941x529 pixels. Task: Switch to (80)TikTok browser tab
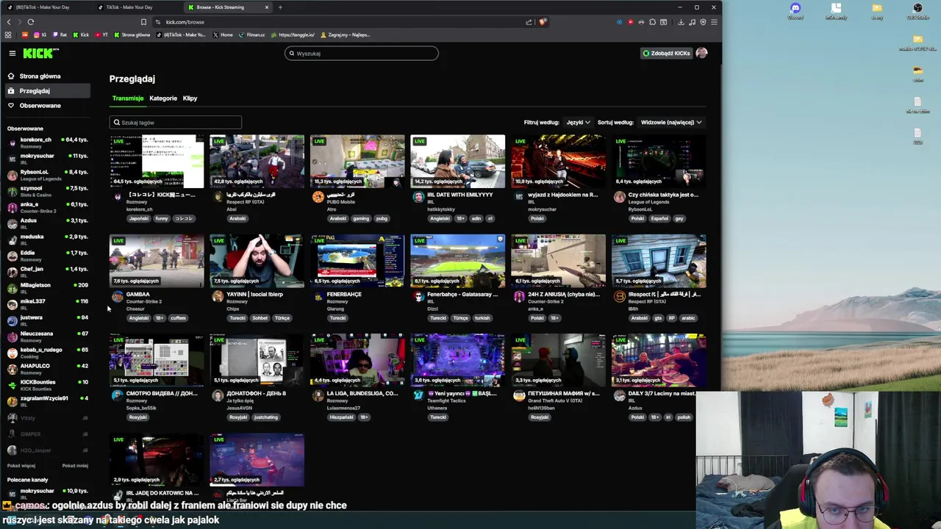pyautogui.click(x=46, y=7)
